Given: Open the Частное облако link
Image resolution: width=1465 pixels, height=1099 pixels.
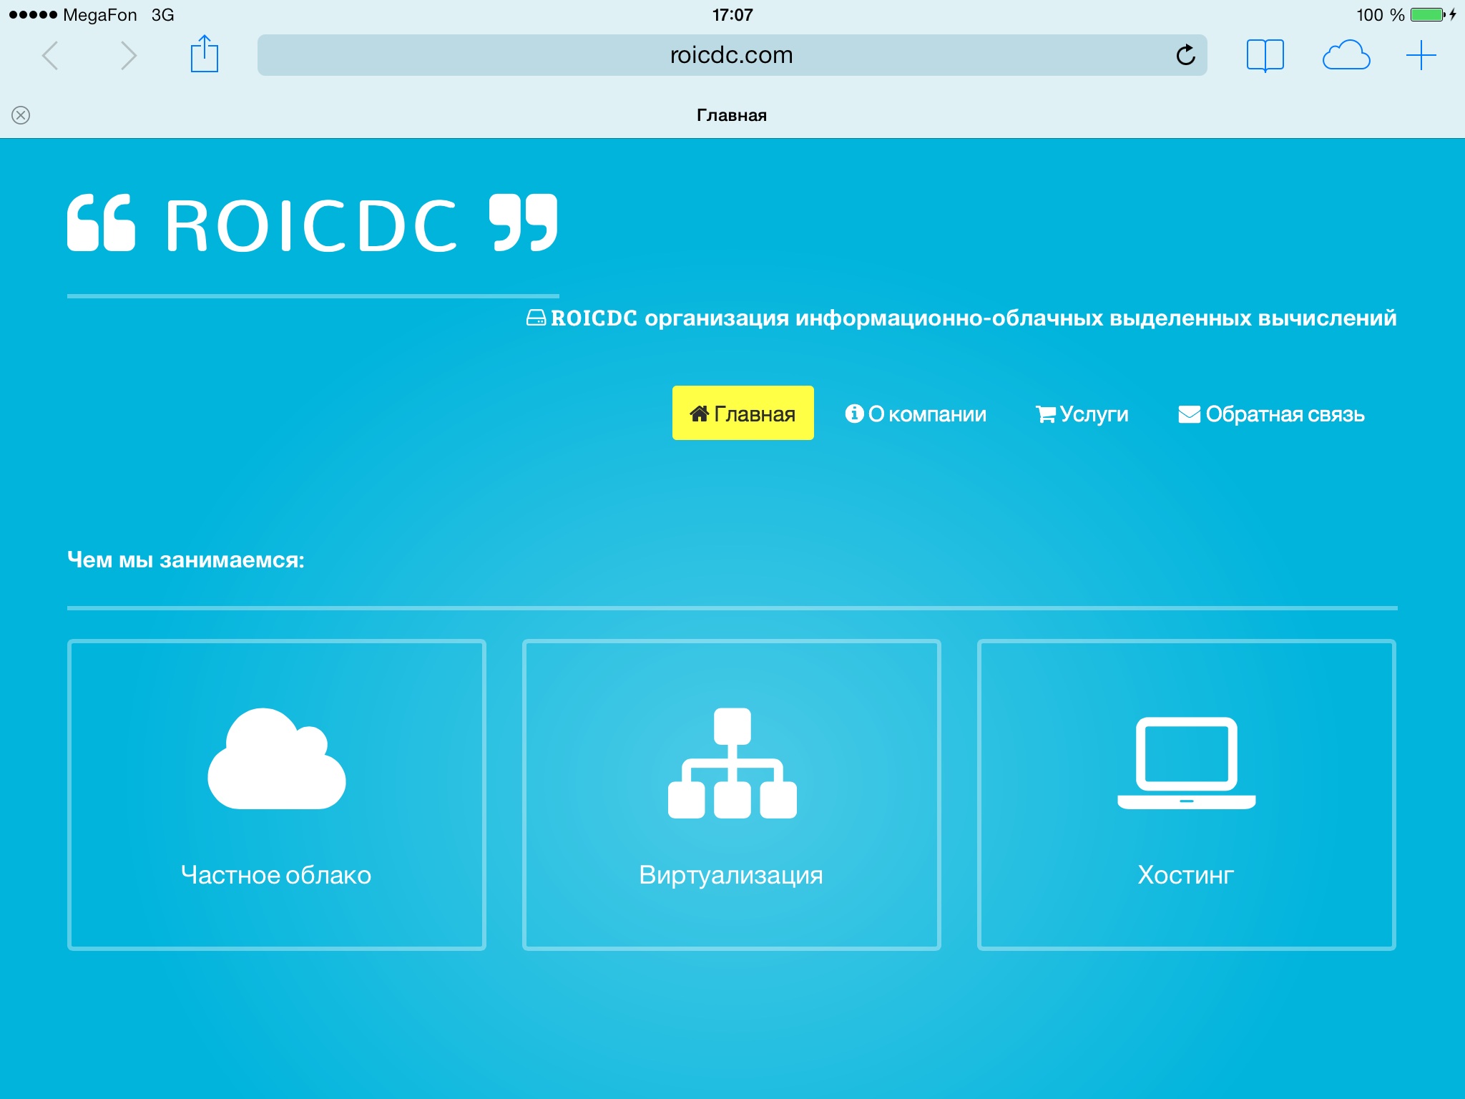Looking at the screenshot, I should pyautogui.click(x=276, y=874).
